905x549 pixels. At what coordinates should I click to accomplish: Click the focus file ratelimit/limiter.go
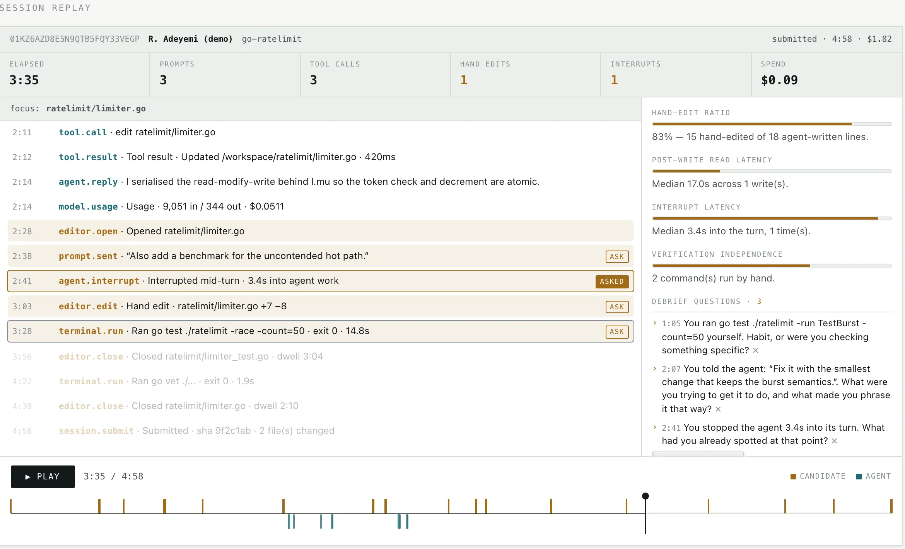[96, 109]
